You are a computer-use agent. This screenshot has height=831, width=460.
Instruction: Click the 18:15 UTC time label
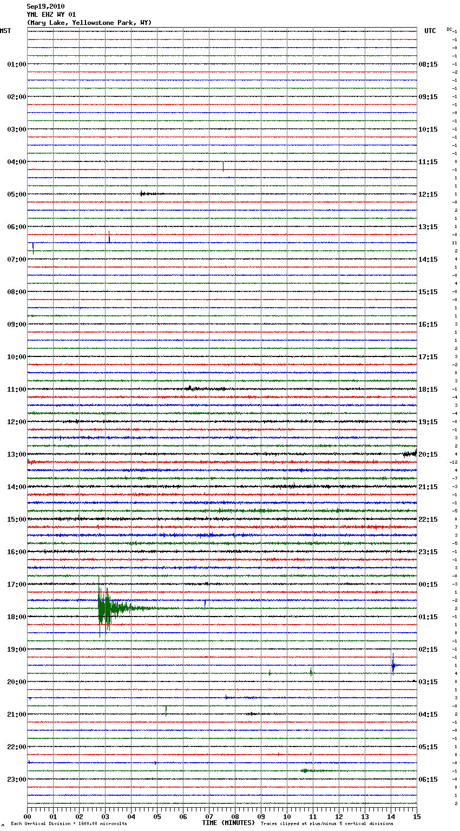[428, 389]
